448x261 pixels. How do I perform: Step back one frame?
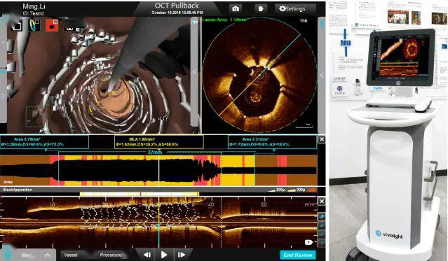click(147, 255)
